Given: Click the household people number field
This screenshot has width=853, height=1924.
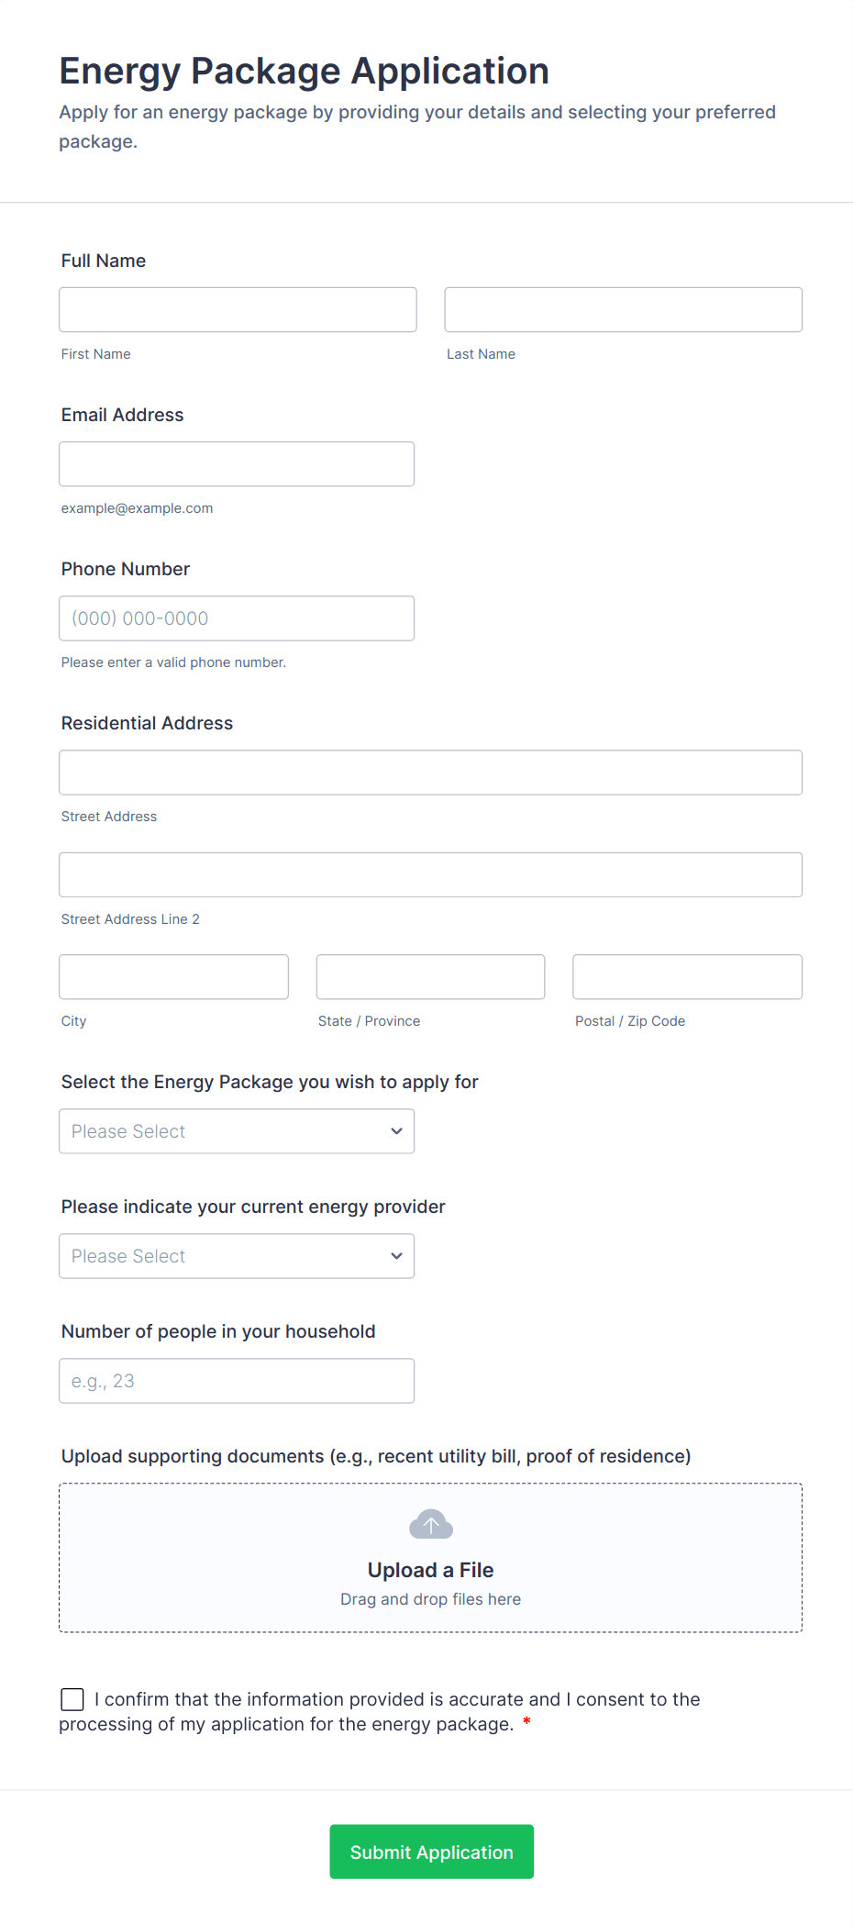Looking at the screenshot, I should click(x=237, y=1381).
